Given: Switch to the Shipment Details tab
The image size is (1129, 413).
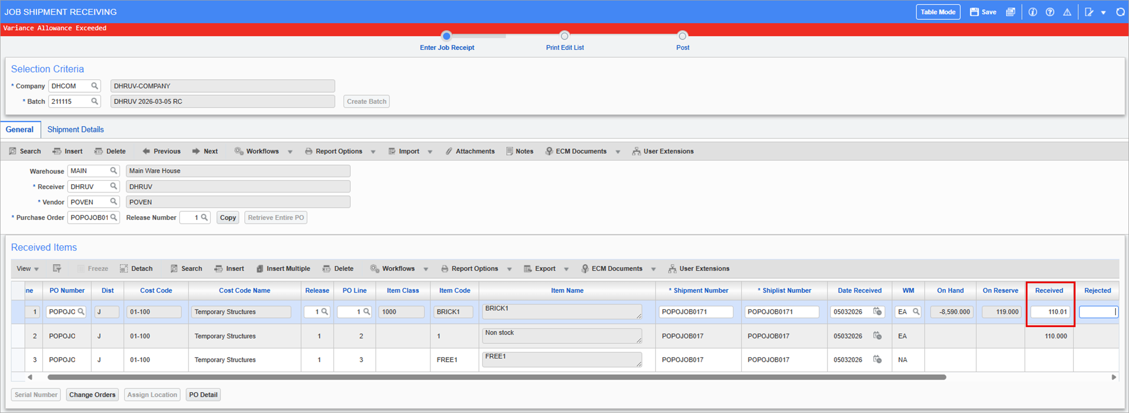Looking at the screenshot, I should pos(75,130).
